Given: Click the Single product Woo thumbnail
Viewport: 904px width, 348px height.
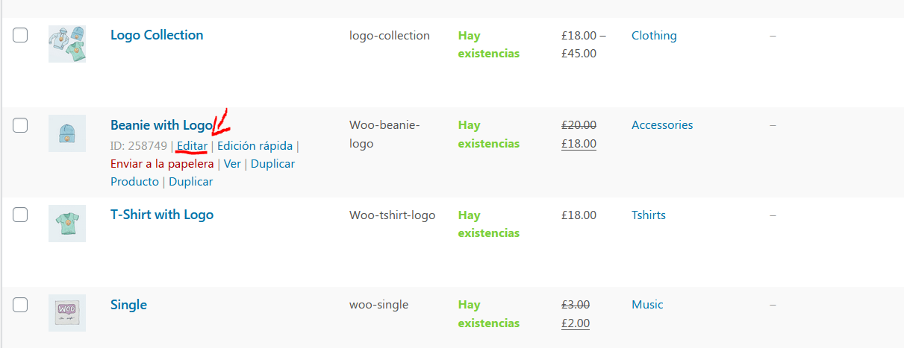Looking at the screenshot, I should (x=67, y=313).
